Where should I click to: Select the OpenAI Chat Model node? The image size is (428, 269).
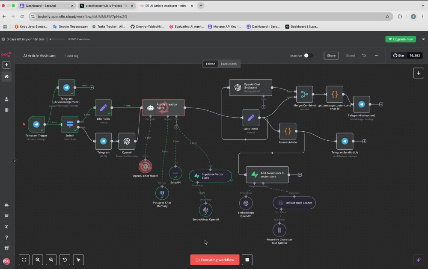(x=145, y=166)
